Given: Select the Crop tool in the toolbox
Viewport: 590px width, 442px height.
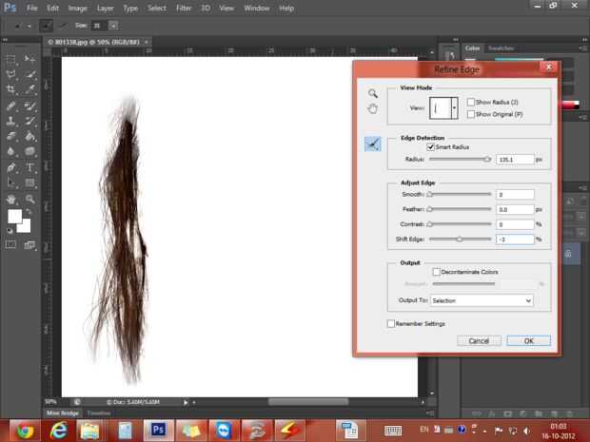Looking at the screenshot, I should (x=10, y=89).
